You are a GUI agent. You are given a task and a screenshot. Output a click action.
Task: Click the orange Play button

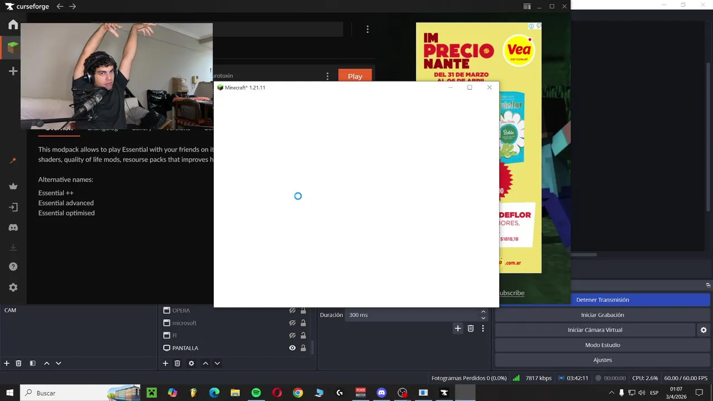coord(355,76)
